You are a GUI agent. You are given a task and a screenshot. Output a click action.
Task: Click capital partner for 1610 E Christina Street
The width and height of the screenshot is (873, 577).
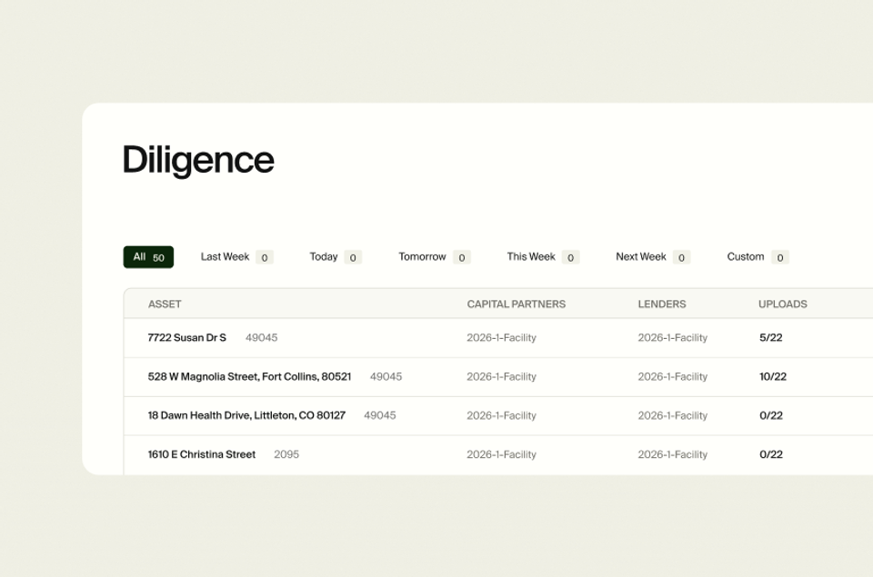pyautogui.click(x=502, y=454)
